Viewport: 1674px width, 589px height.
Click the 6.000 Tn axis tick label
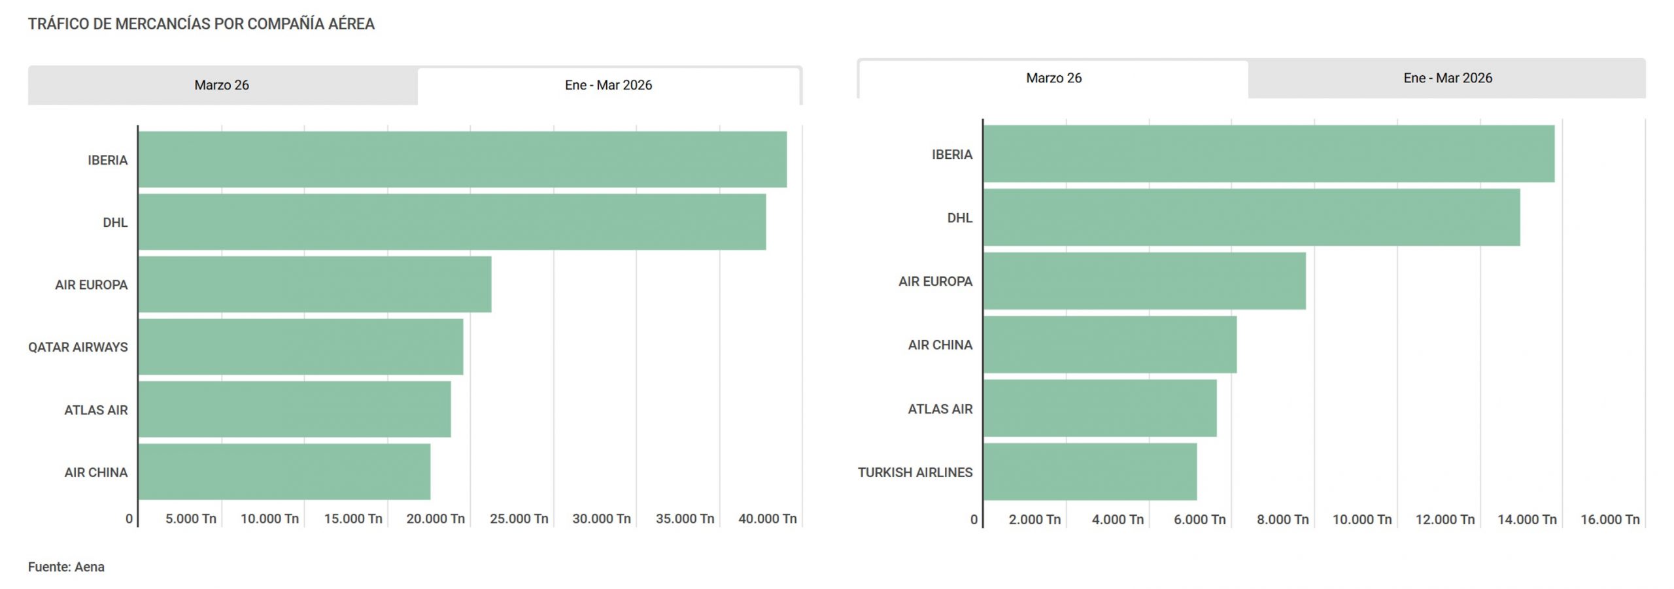[1199, 519]
